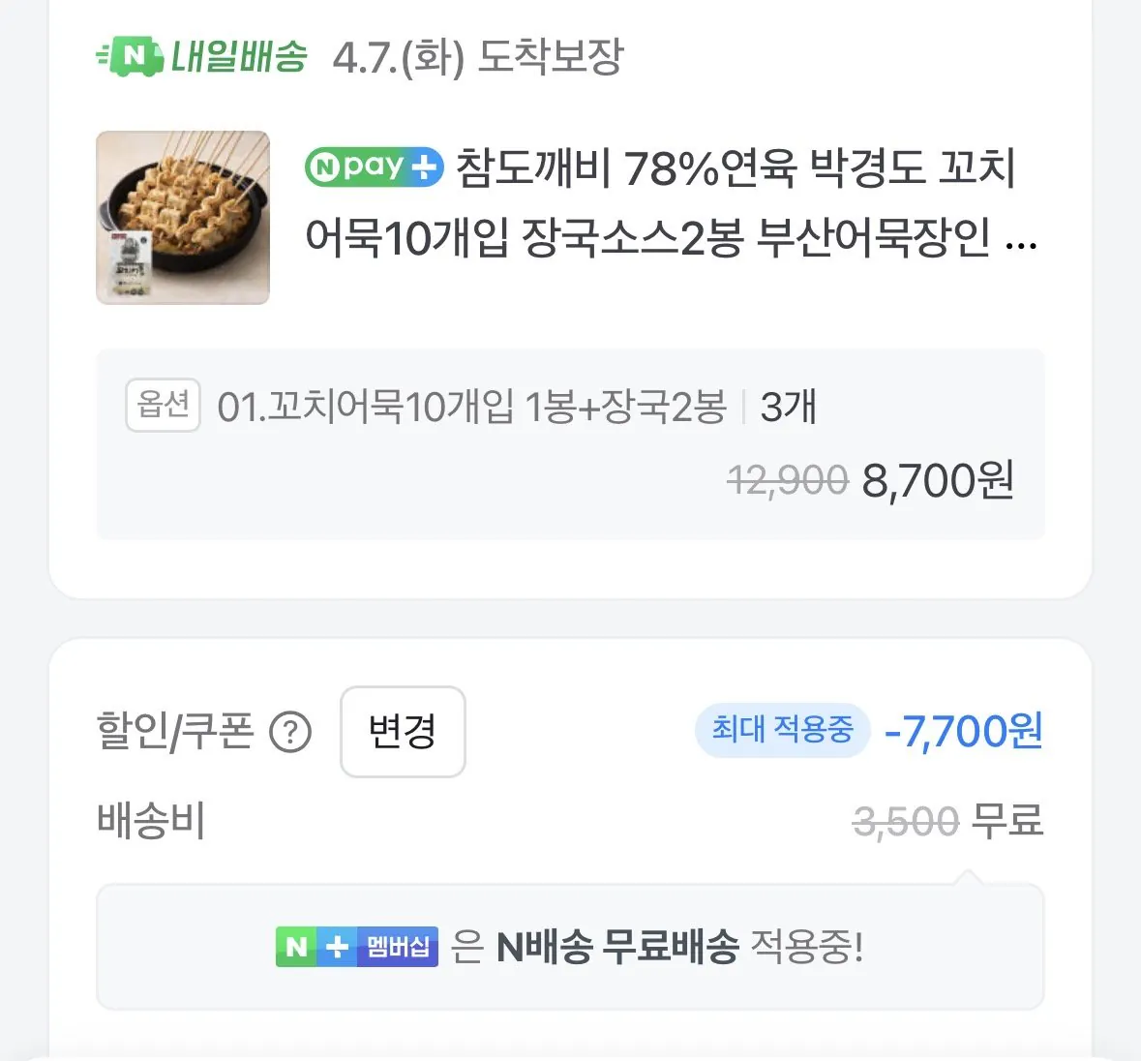Open the 할인/쿠폰 help question mark icon
The width and height of the screenshot is (1141, 1061).
click(290, 733)
